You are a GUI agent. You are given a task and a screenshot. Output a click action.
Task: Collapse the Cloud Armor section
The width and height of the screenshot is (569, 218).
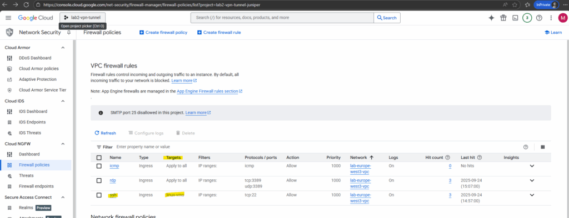[x=63, y=48]
